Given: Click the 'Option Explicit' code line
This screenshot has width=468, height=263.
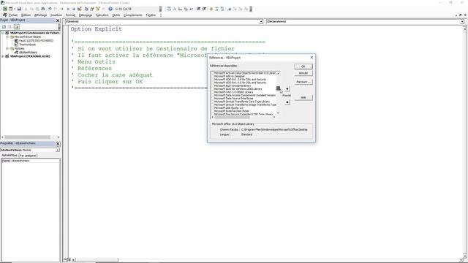Looking at the screenshot, I should tap(96, 29).
